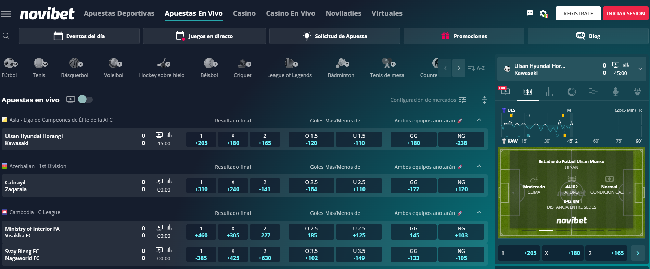Open stream icon for Svay Rieng match
650x269 pixels.
159,250
